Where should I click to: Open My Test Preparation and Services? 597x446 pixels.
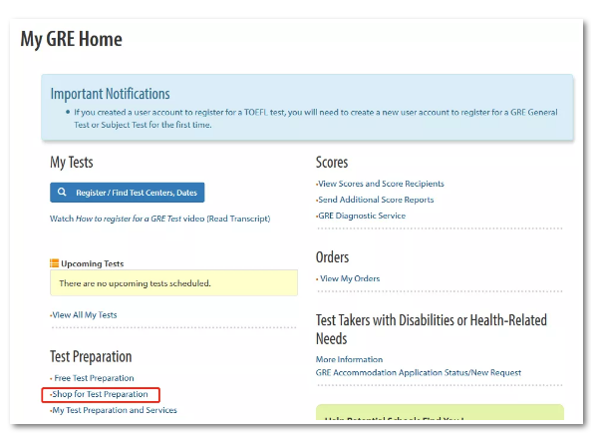[115, 410]
